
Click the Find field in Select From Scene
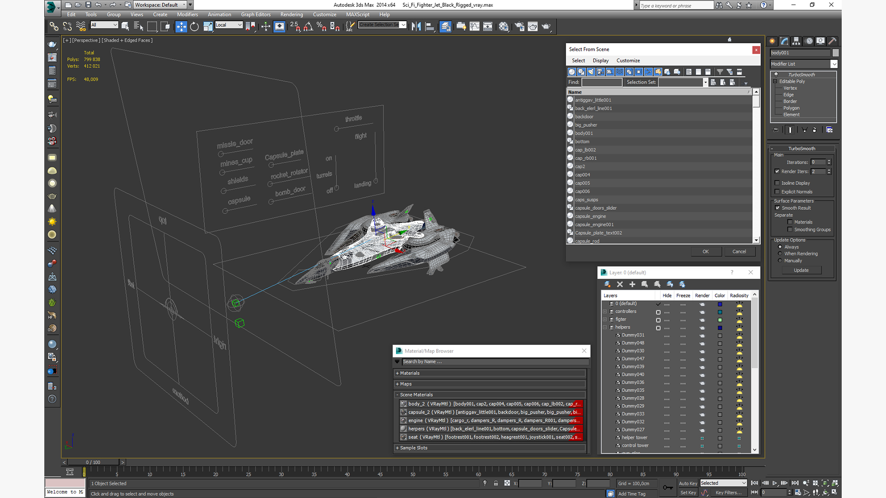(x=602, y=82)
